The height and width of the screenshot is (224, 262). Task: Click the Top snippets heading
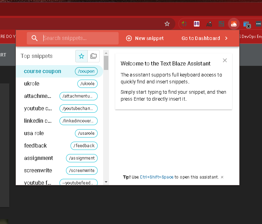36,56
